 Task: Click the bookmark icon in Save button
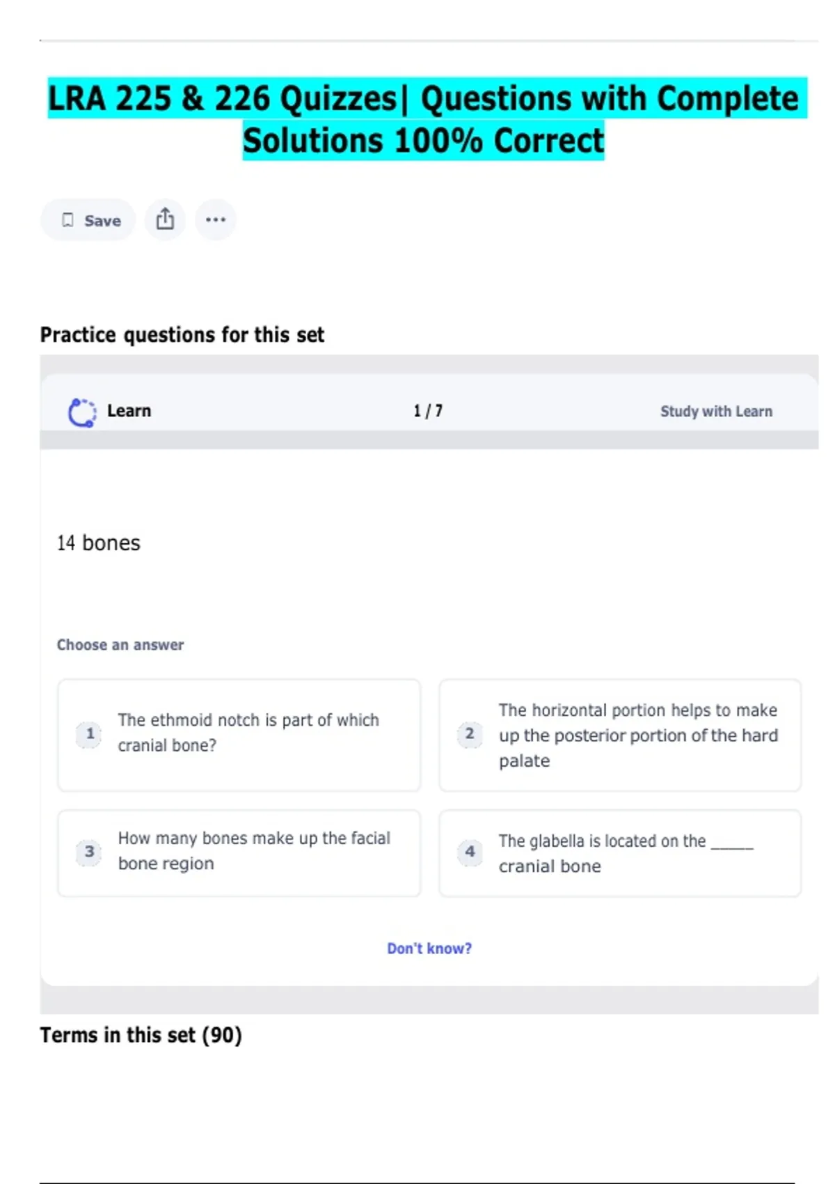[67, 220]
